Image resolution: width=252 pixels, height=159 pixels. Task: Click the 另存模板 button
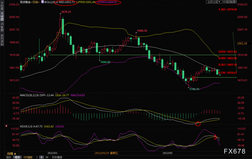[x=57, y=157]
